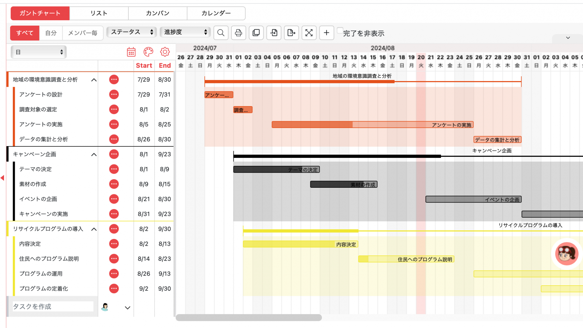The width and height of the screenshot is (583, 328).
Task: Click the import file icon
Action: click(x=274, y=33)
